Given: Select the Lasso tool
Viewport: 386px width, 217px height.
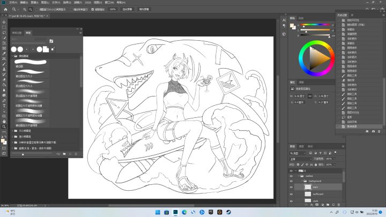Looking at the screenshot, I should coord(4,33).
